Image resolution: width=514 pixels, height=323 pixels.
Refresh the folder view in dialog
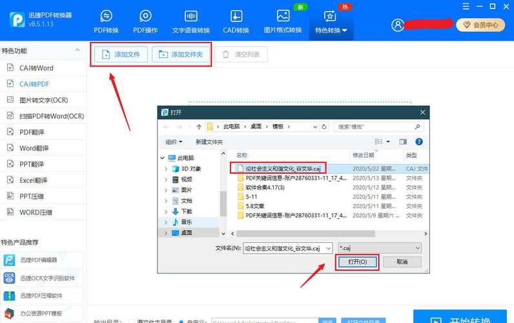[x=324, y=127]
